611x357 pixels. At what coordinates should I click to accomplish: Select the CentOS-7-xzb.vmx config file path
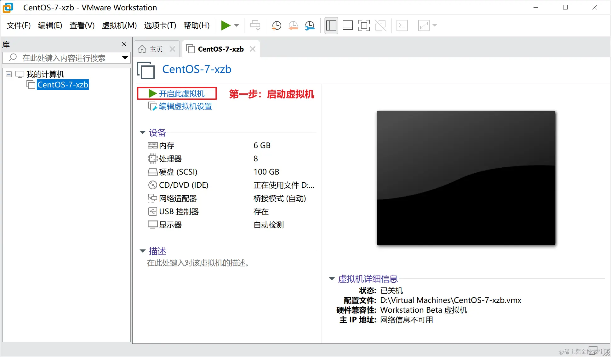pyautogui.click(x=451, y=300)
